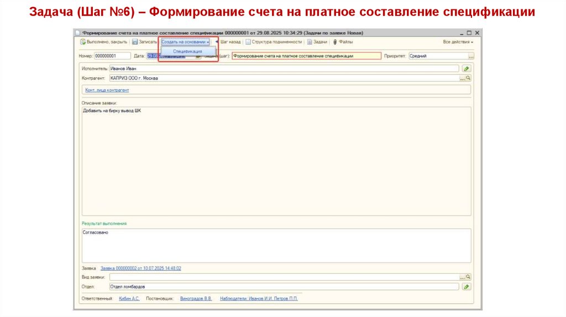Image resolution: width=566 pixels, height=317 pixels.
Task: Open the 'Задачи' list
Action: coord(318,42)
